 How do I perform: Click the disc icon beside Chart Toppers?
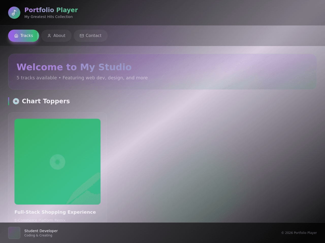click(16, 101)
